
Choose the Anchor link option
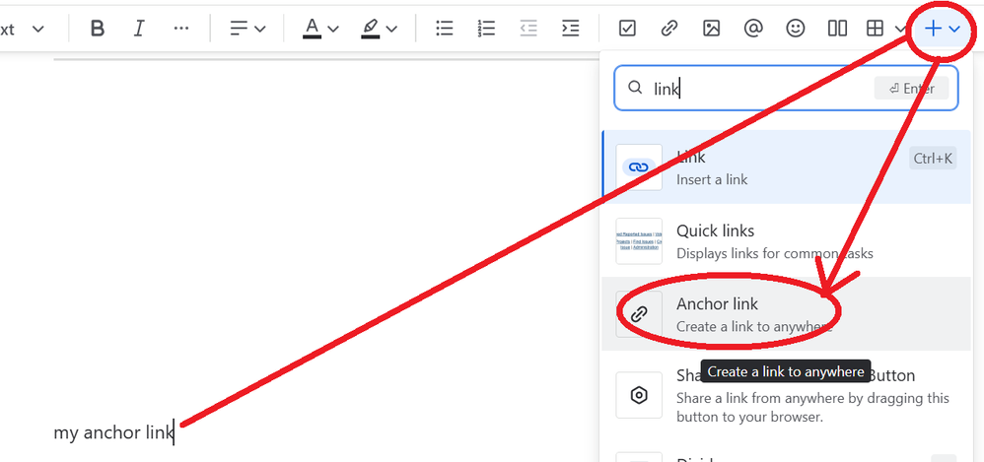[x=786, y=313]
